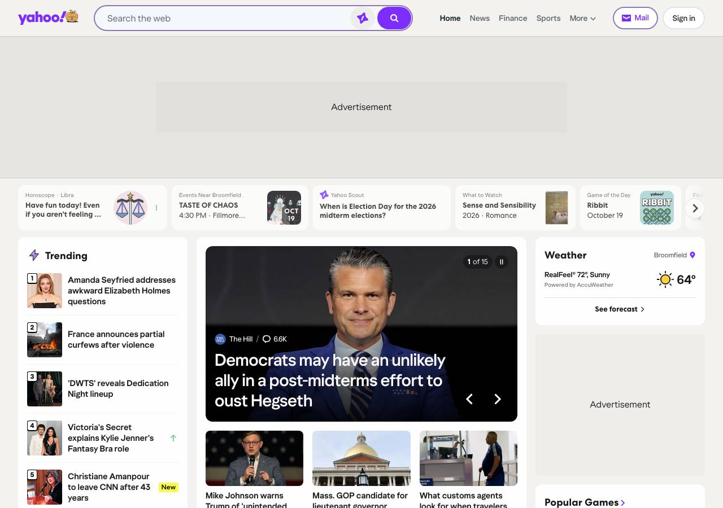Open the Mass. GOP candidate story thumbnail
This screenshot has width=723, height=508.
[361, 458]
